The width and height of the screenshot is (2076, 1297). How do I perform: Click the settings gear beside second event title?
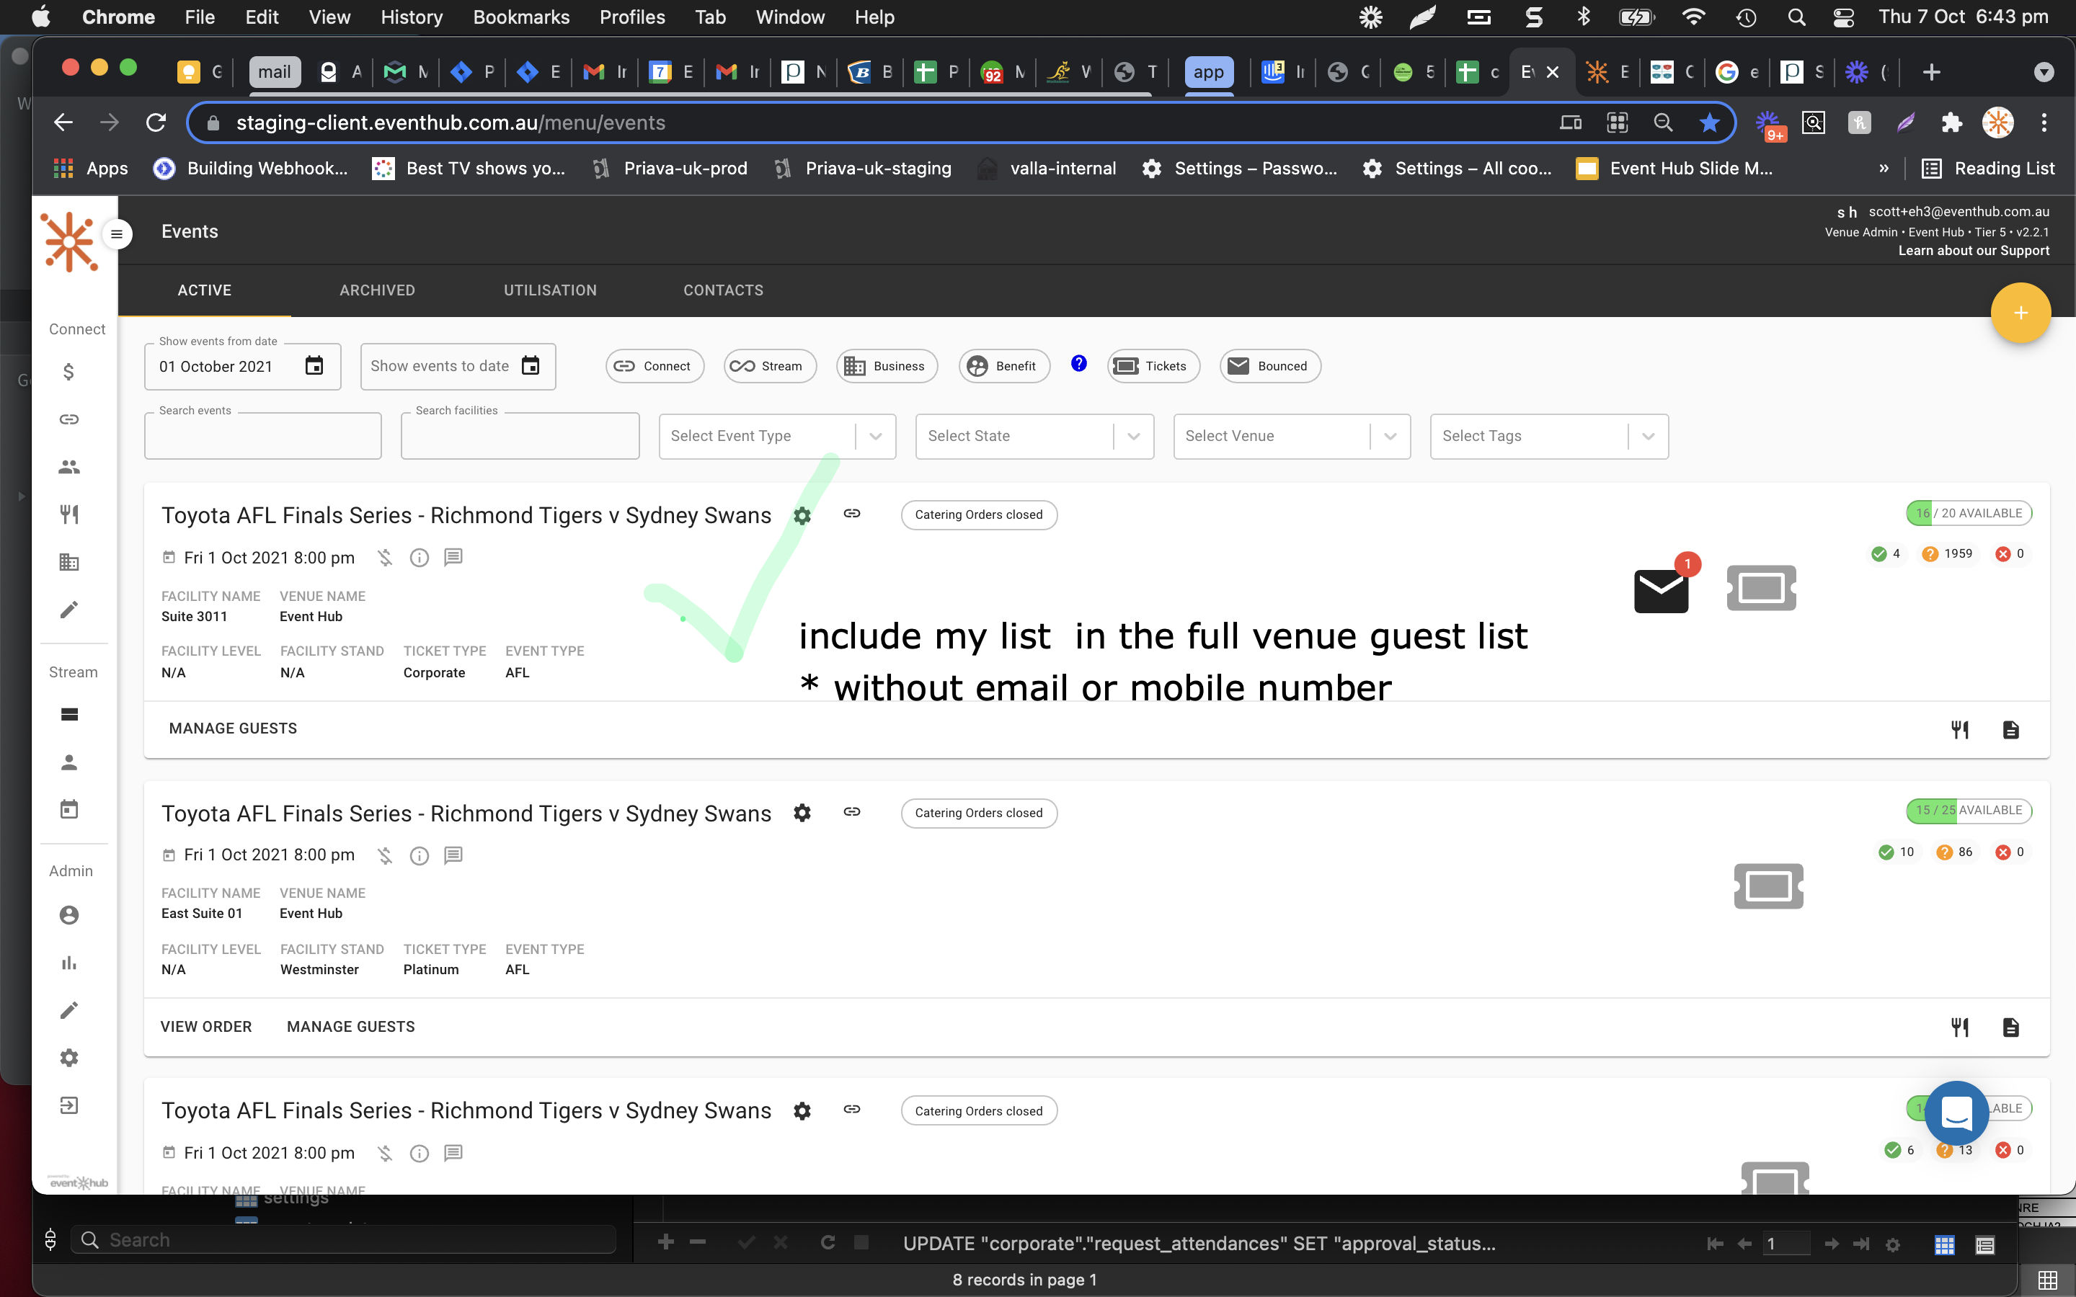pos(802,812)
